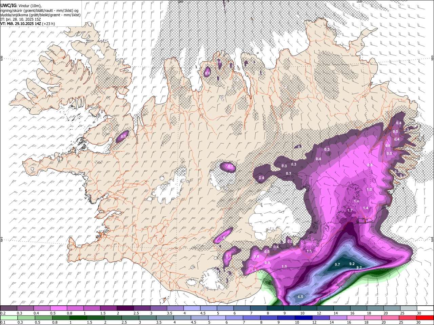Click the 'UWC/IG' title in the header box
This screenshot has width=434, height=325.
8,5
